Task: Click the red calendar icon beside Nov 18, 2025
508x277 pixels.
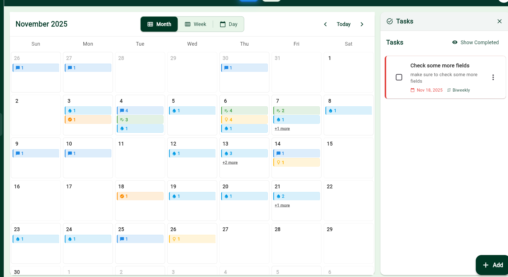Action: point(413,90)
